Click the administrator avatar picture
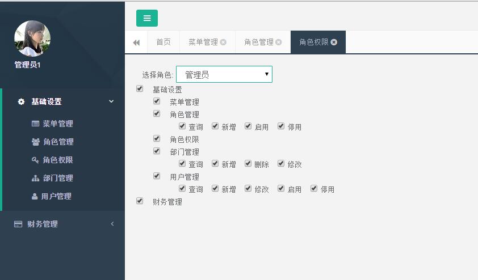Image resolution: width=478 pixels, height=280 pixels. (x=32, y=39)
